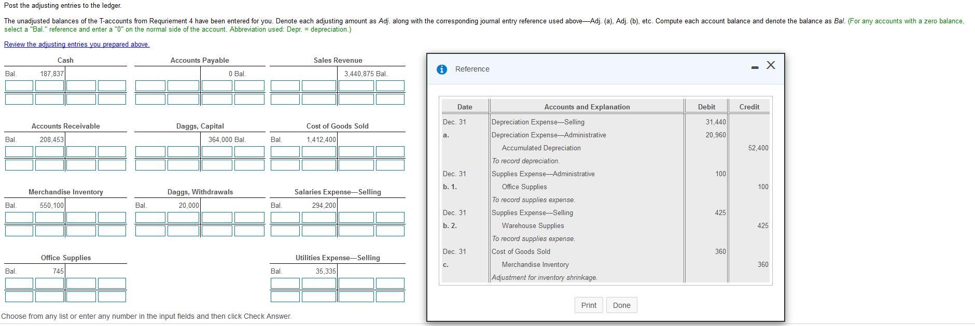Select Cash first-row credit amount field
The width and height of the screenshot is (975, 326).
pos(81,86)
